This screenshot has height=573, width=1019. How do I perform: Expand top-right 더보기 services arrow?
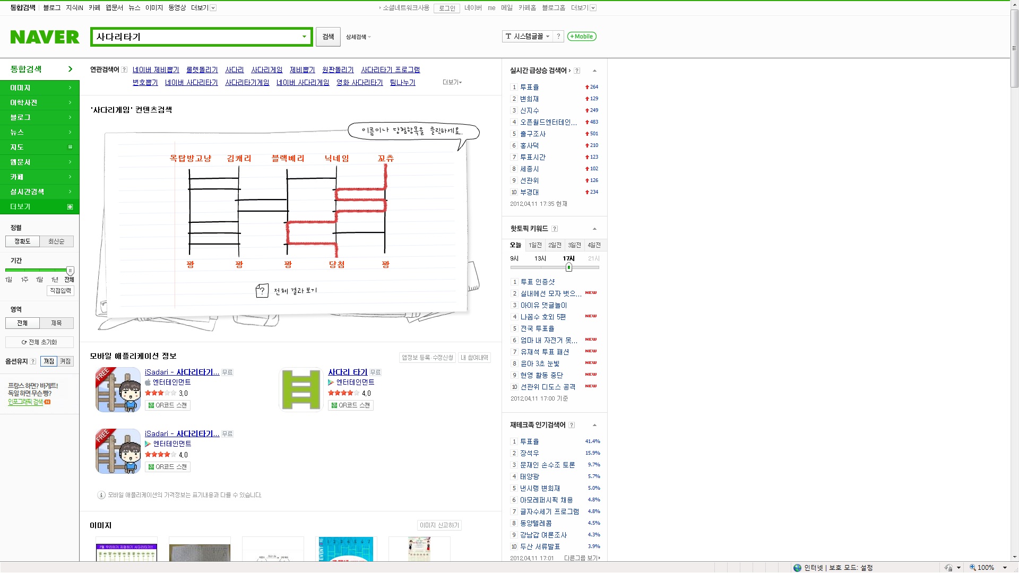tap(593, 8)
